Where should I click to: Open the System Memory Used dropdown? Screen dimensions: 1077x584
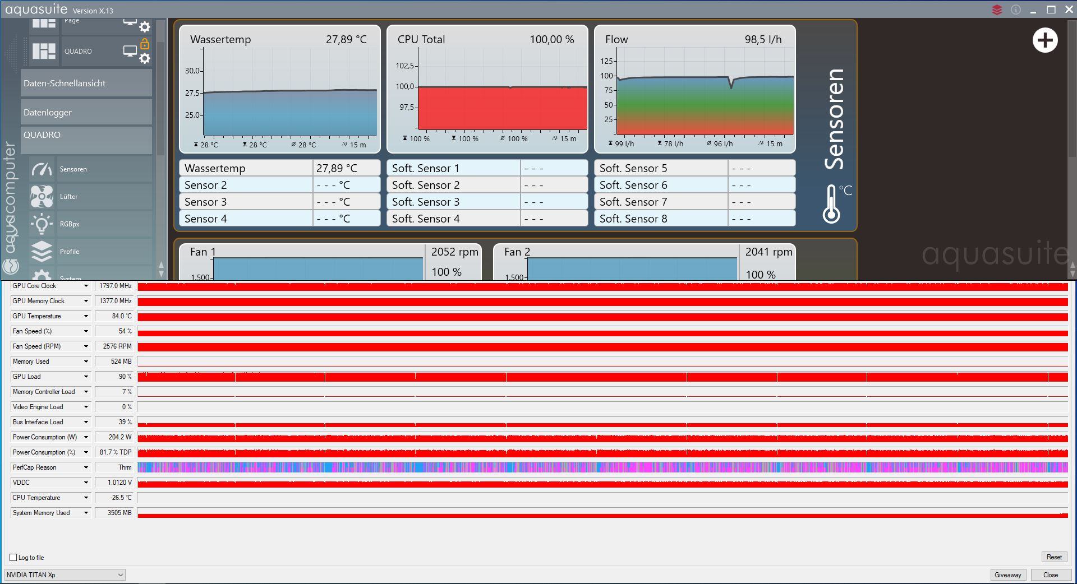click(x=86, y=513)
